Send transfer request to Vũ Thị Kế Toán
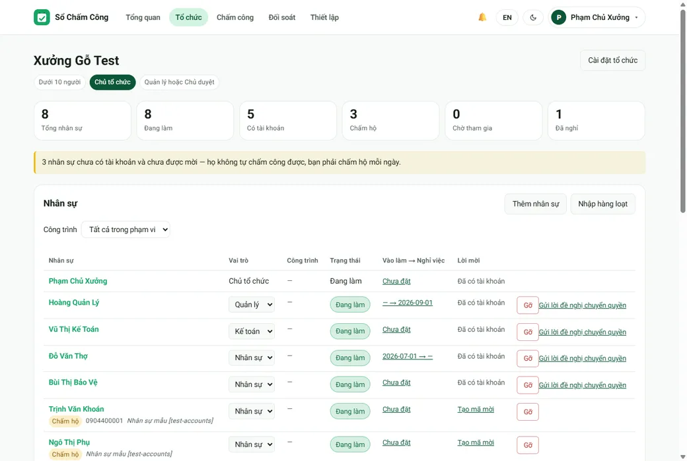This screenshot has height=461, width=687. pyautogui.click(x=582, y=332)
